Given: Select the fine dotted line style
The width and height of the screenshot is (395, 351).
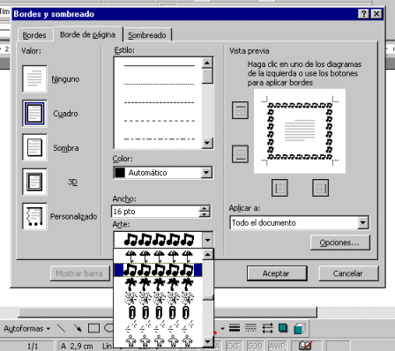Looking at the screenshot, I should click(159, 84).
